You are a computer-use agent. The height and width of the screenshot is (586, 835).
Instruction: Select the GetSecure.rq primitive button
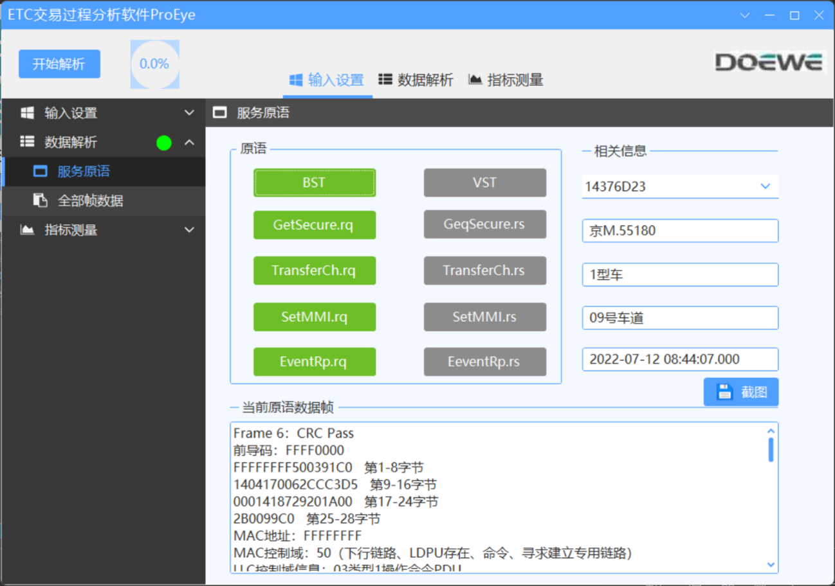(314, 225)
